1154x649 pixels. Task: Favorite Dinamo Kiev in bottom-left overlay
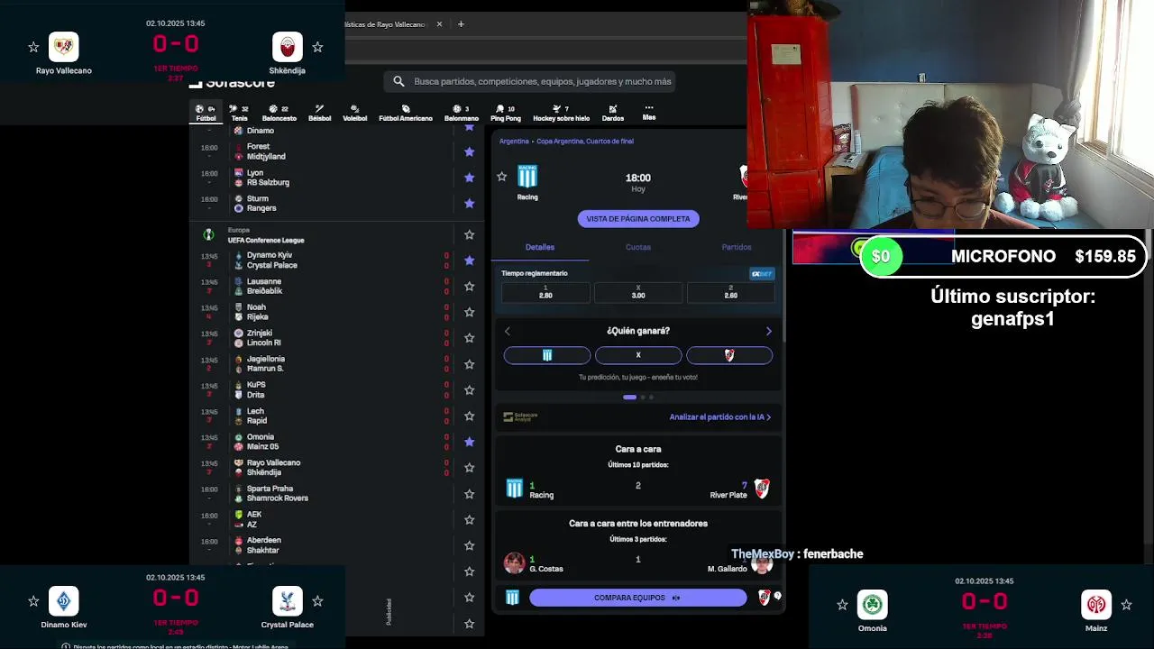pyautogui.click(x=33, y=601)
